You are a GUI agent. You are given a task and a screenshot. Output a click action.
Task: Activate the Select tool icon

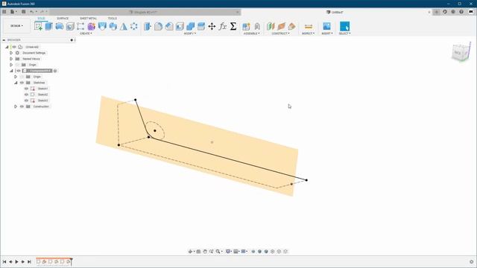coord(344,26)
